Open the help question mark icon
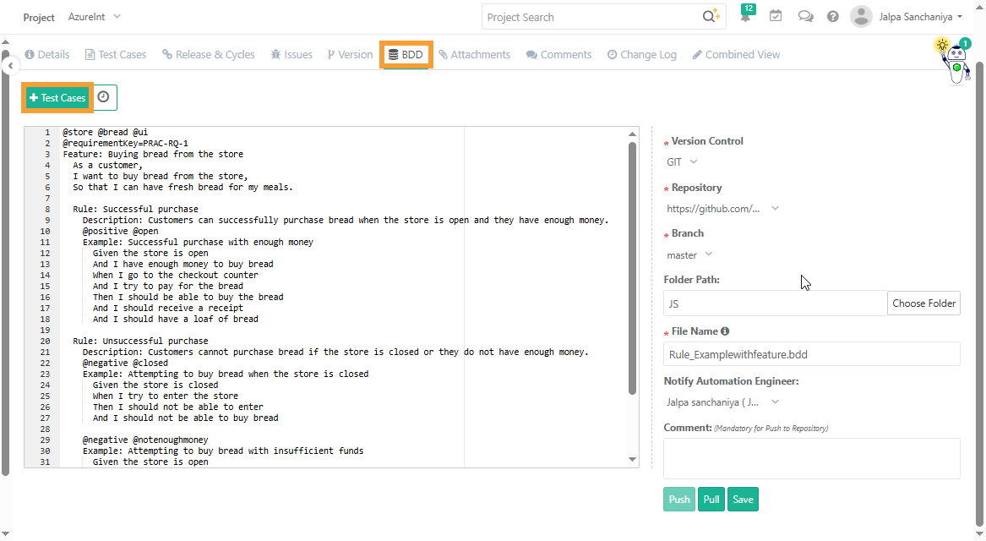Viewport: 986px width, 541px height. [x=832, y=15]
